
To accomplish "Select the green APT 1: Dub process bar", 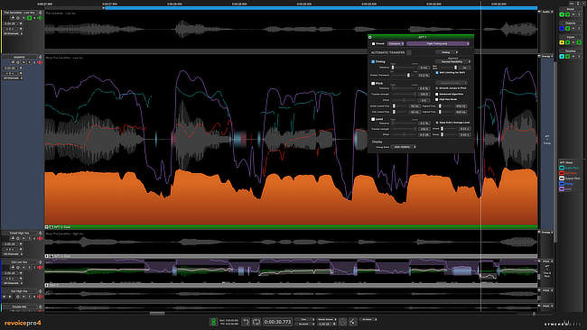I will [292, 227].
